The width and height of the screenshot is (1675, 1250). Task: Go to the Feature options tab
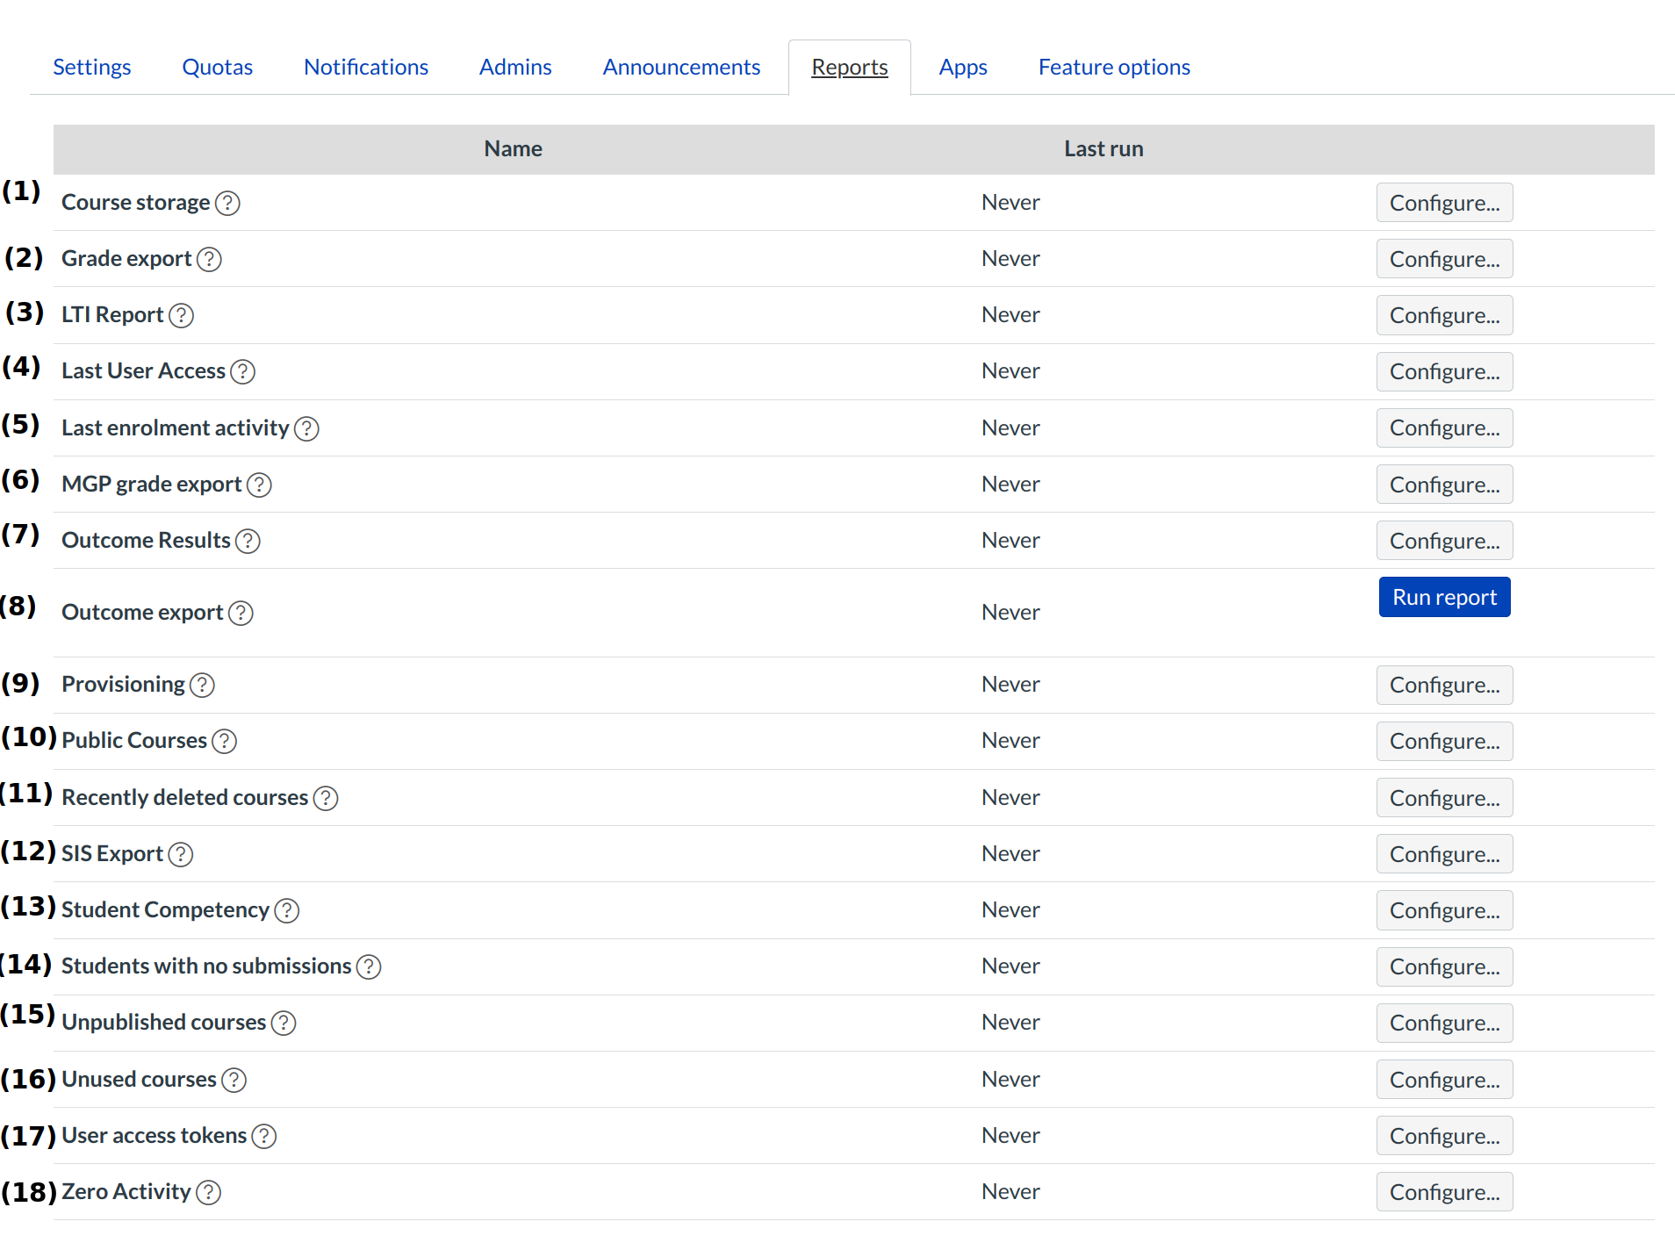[1113, 66]
